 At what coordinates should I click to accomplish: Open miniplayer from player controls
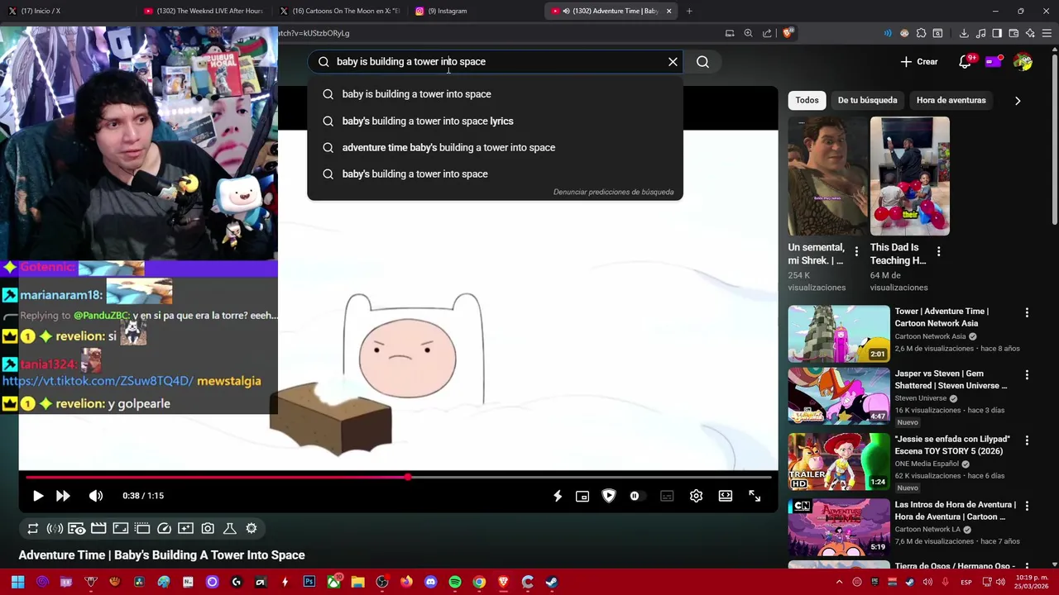pos(582,496)
